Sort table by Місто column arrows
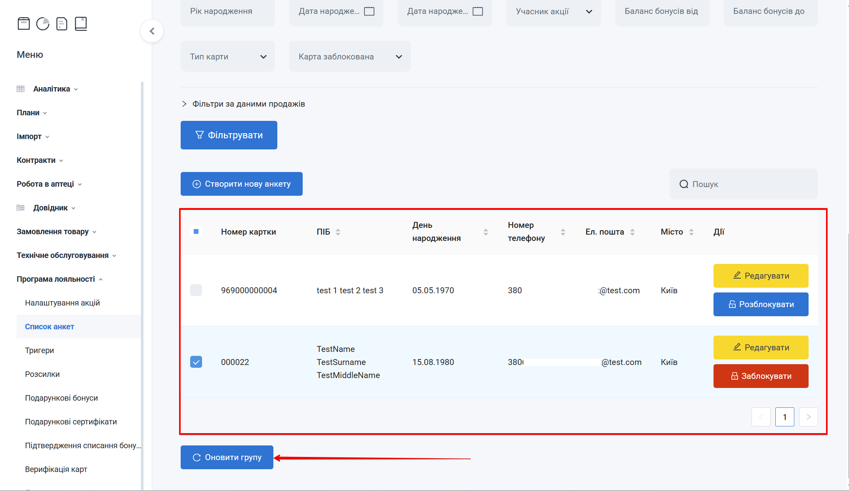Image resolution: width=849 pixels, height=491 pixels. pos(691,232)
